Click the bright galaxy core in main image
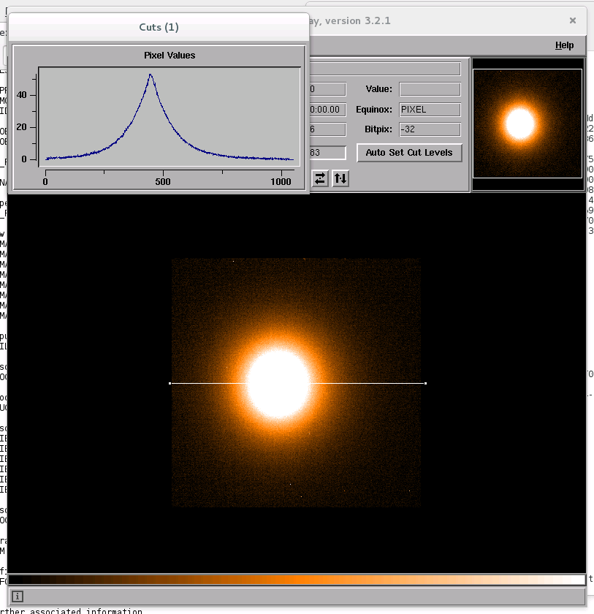The height and width of the screenshot is (614, 594). 278,383
